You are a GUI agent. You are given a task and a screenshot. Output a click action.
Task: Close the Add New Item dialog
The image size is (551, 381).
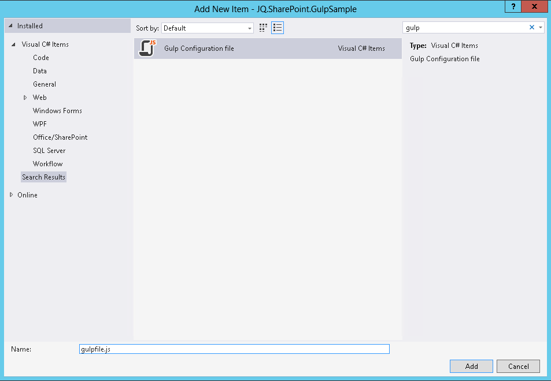(x=534, y=6)
